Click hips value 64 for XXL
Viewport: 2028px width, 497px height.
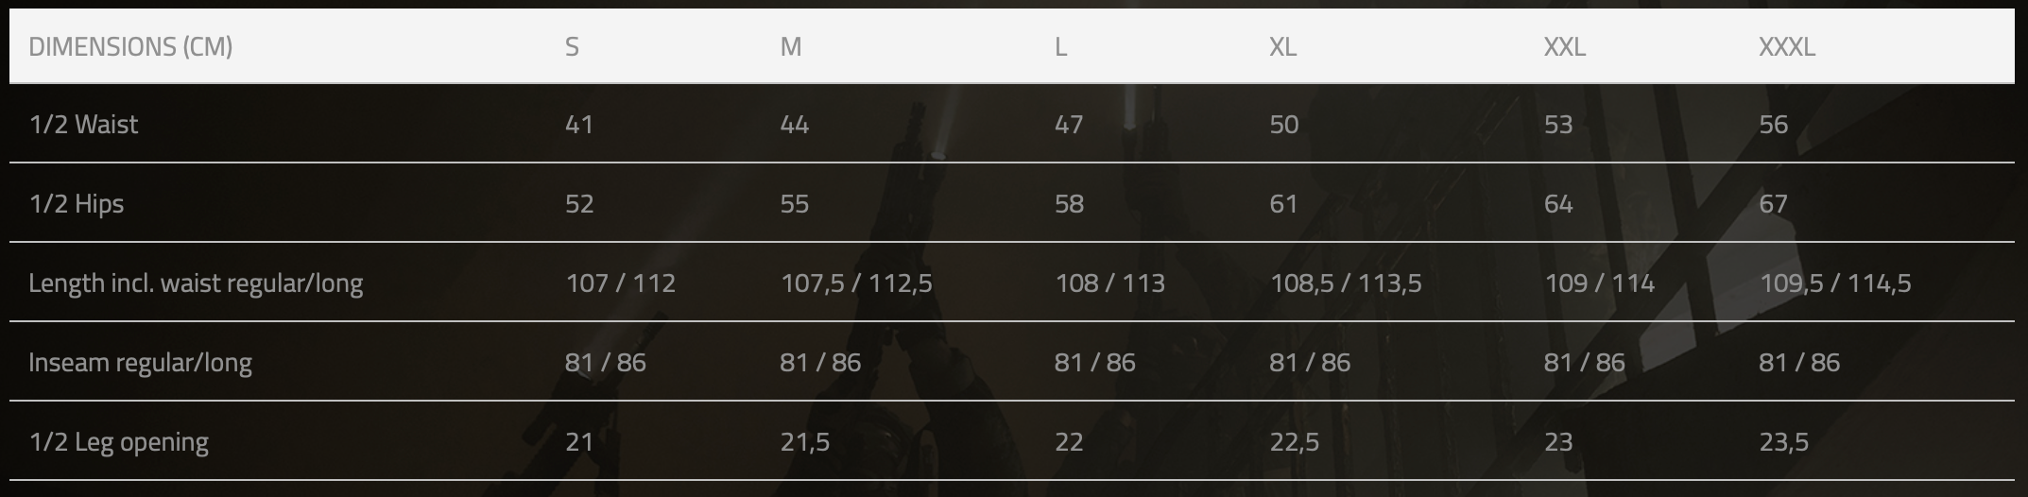[1558, 204]
